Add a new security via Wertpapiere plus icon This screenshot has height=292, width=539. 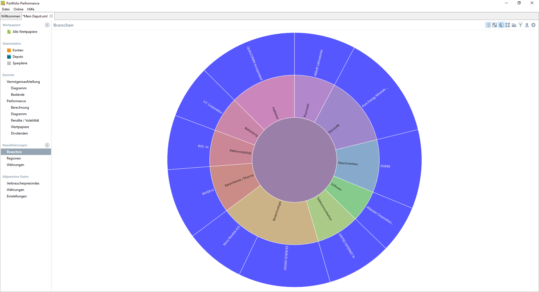(x=47, y=25)
